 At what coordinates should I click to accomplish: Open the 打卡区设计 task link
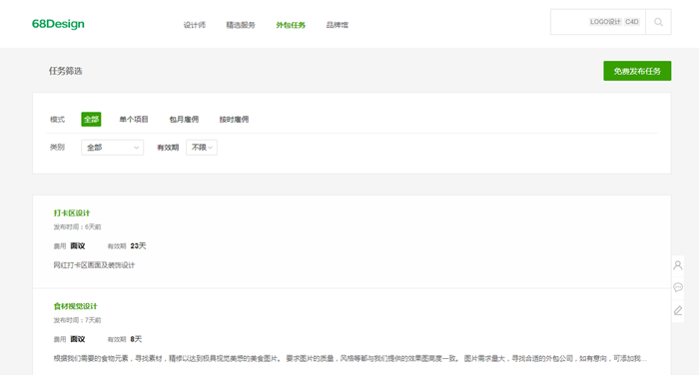click(x=72, y=212)
